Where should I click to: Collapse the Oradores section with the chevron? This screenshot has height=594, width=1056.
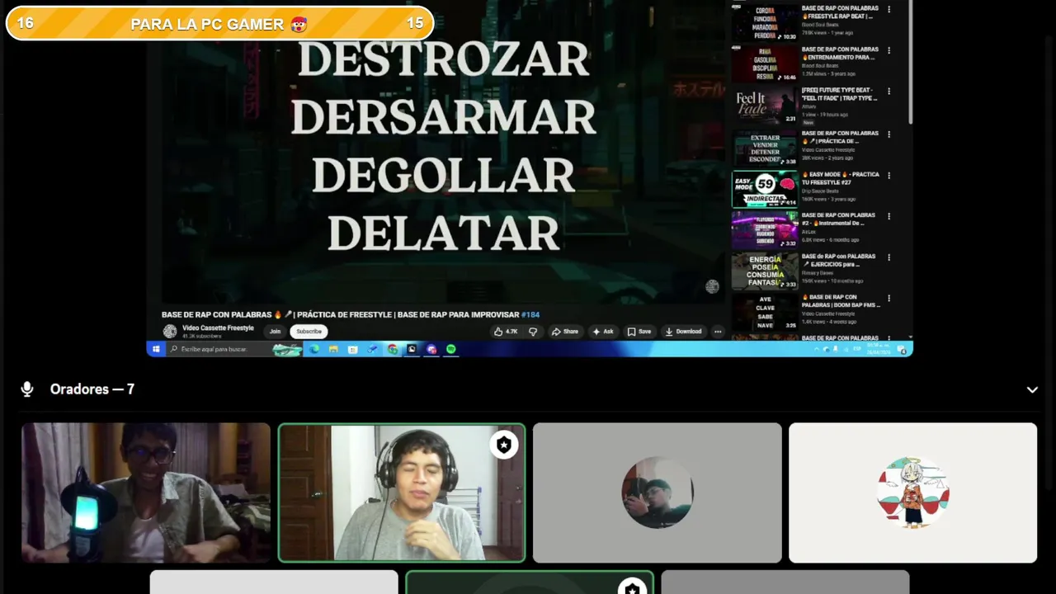(x=1032, y=389)
